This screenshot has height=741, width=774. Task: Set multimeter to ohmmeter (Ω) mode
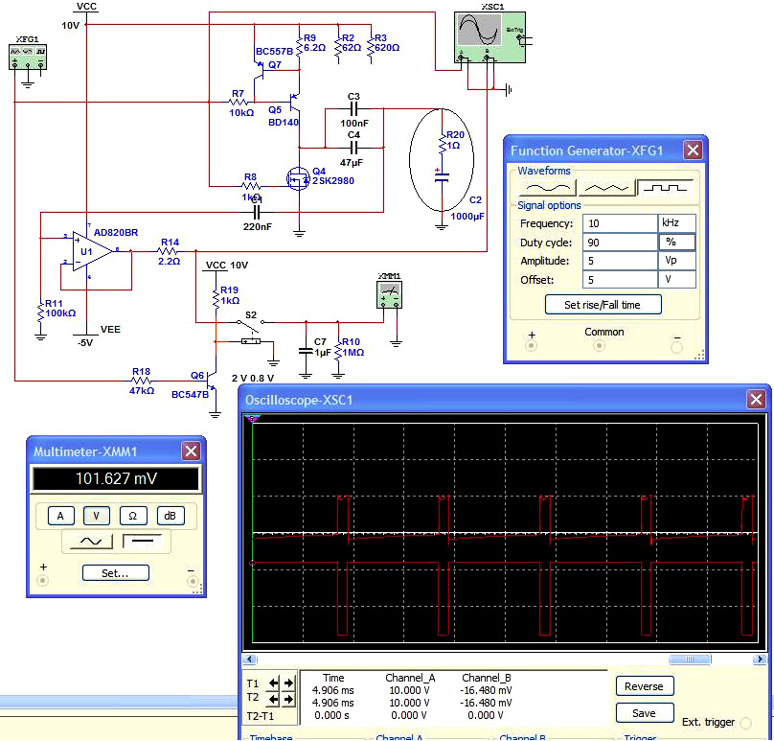click(x=132, y=516)
